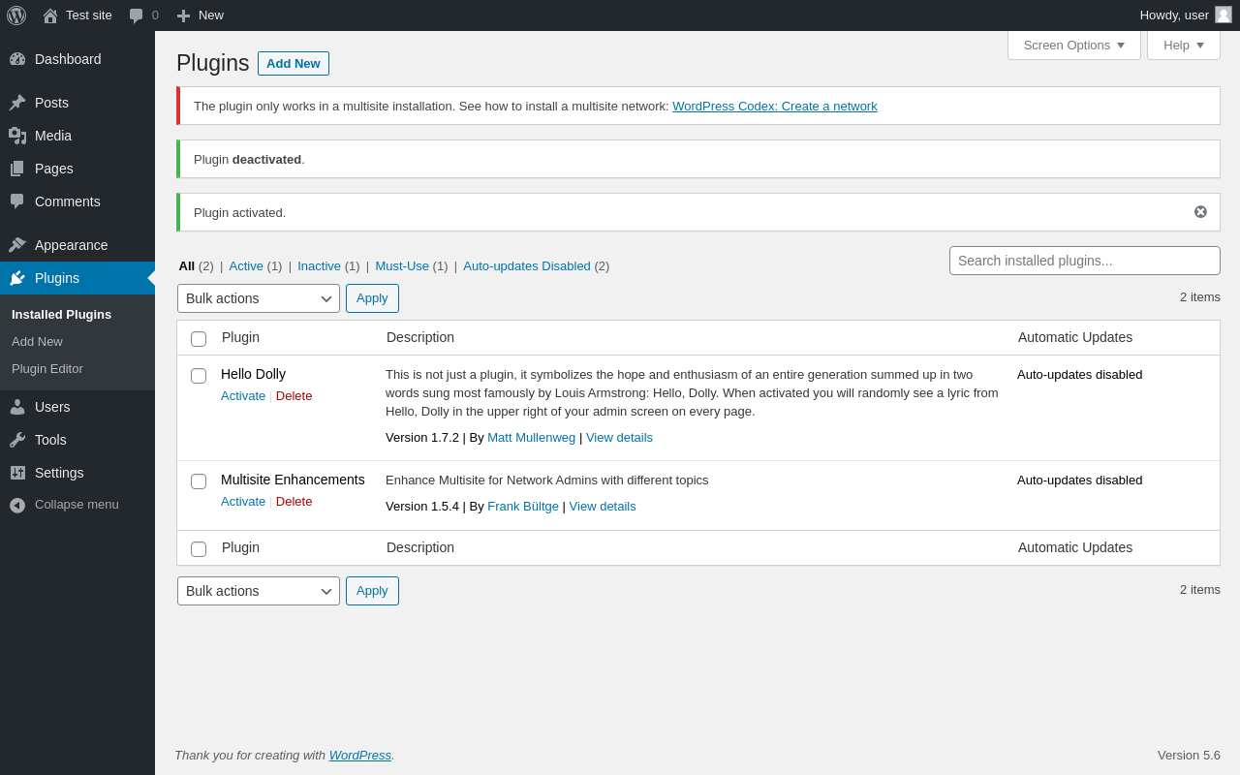Click the Test site home icon
Screen dimensions: 1240x775
[x=50, y=15]
